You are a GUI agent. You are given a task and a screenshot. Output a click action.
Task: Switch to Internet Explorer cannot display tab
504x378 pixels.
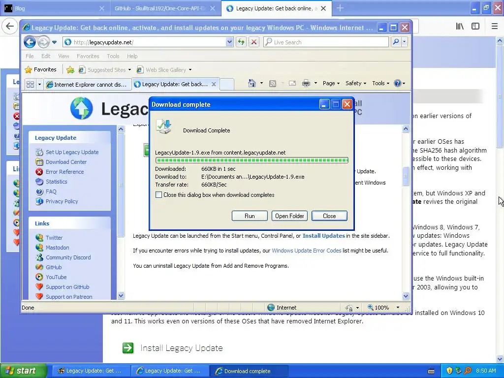click(88, 85)
